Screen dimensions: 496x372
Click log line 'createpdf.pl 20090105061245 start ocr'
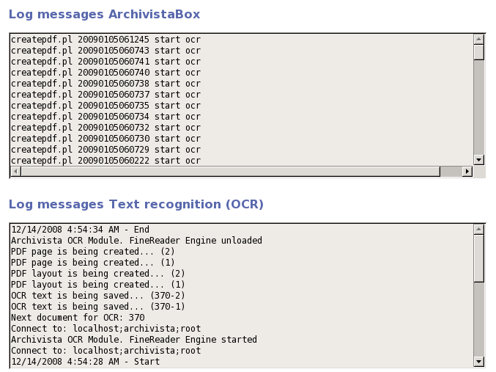coord(106,40)
